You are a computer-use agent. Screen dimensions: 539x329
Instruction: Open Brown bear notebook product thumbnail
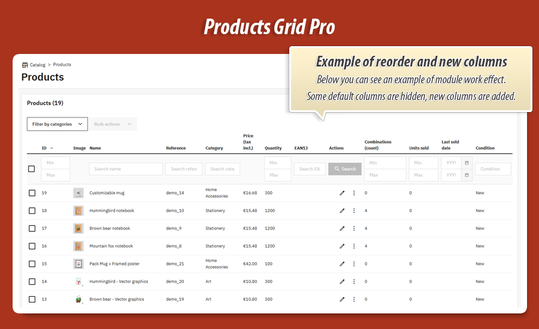point(78,228)
